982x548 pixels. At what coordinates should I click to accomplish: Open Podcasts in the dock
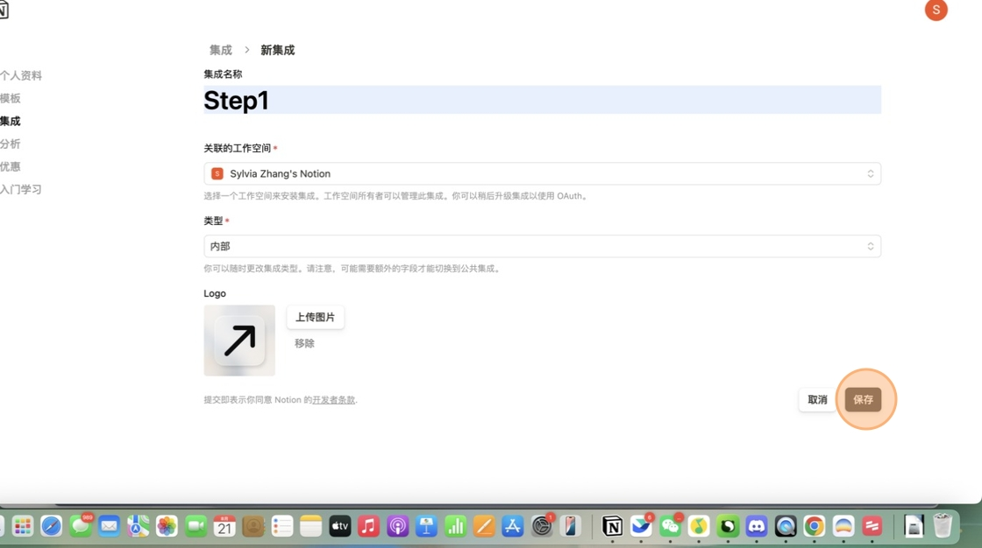point(398,526)
